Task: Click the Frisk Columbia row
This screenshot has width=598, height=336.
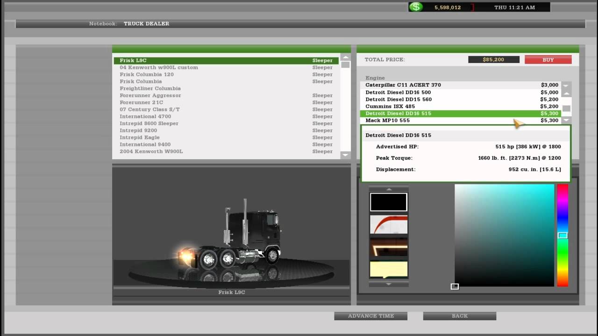Action: [x=226, y=82]
